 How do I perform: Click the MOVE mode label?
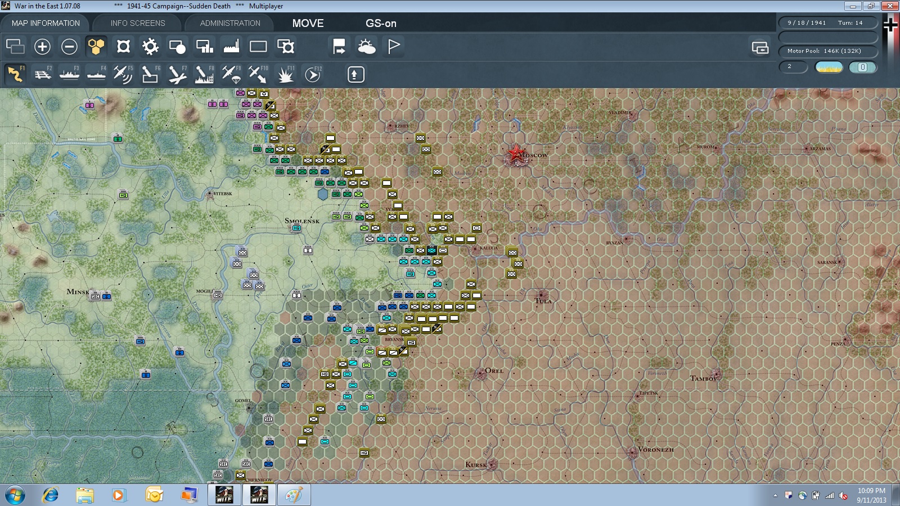click(x=308, y=23)
